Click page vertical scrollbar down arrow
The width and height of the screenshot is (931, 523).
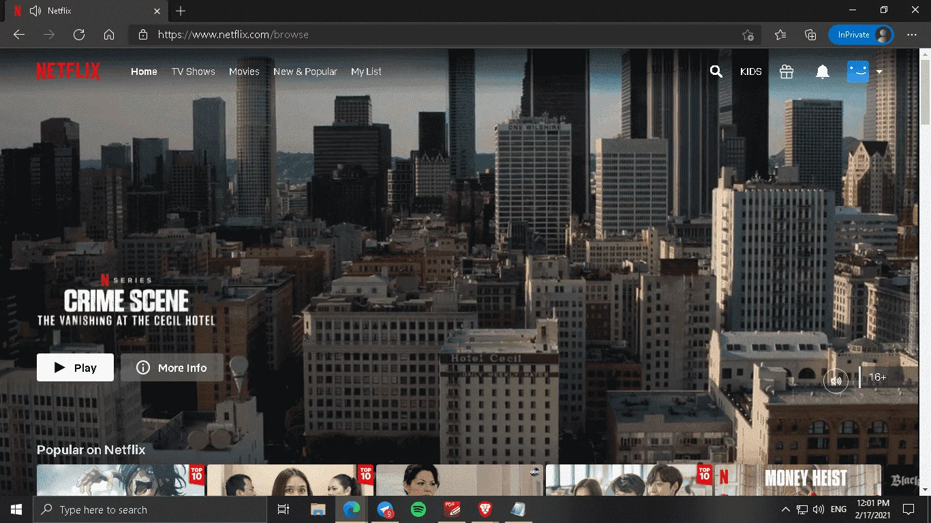click(926, 490)
